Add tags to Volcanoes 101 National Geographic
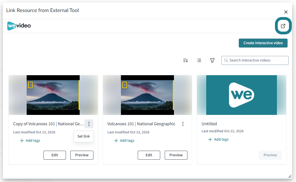This screenshot has width=296, height=182. pos(124,141)
